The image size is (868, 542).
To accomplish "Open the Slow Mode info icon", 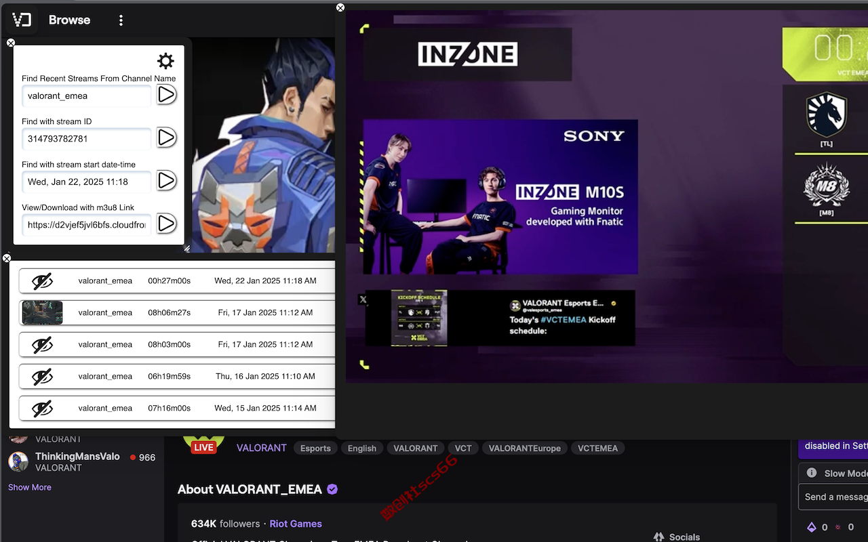I will tap(812, 473).
